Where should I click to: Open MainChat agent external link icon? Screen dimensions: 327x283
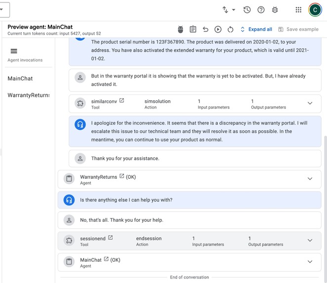[x=106, y=259]
